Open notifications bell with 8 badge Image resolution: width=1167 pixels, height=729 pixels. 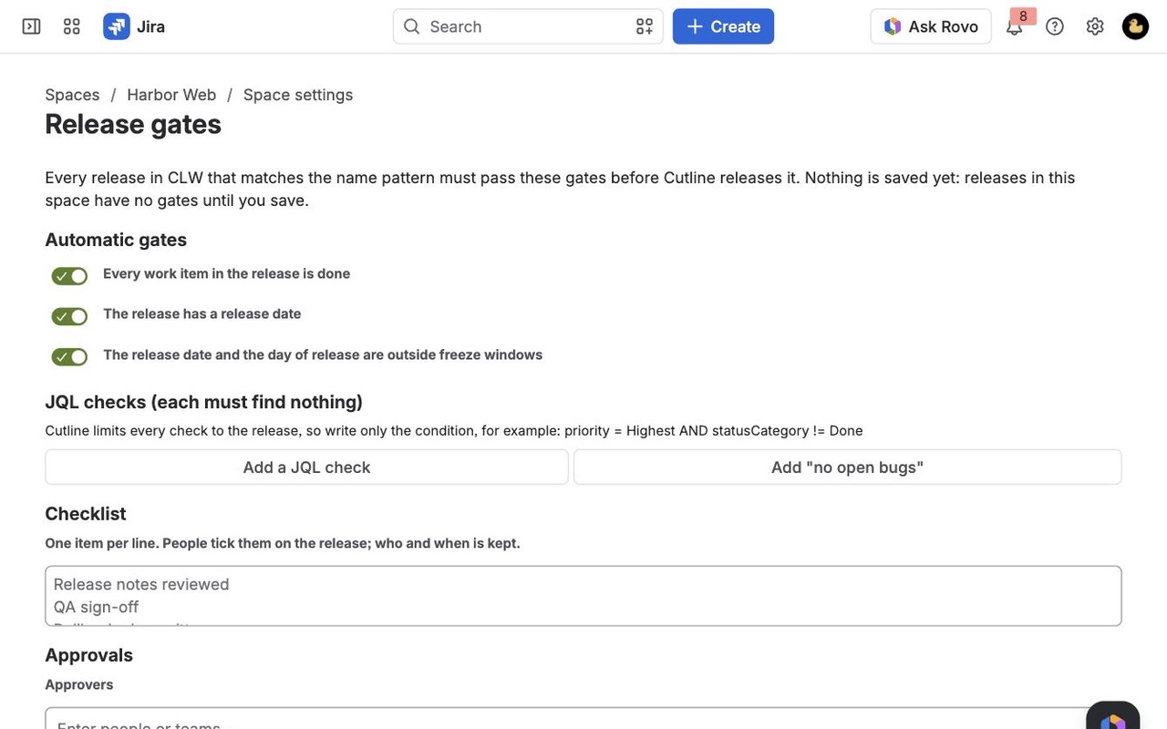1015,26
